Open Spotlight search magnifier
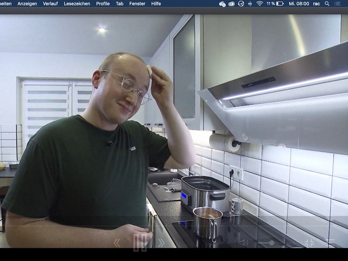This screenshot has width=348, height=261. [327, 3]
